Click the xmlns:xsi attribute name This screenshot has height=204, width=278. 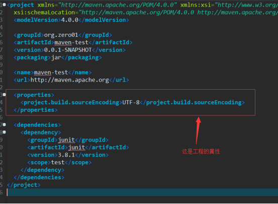pyautogui.click(x=196, y=5)
